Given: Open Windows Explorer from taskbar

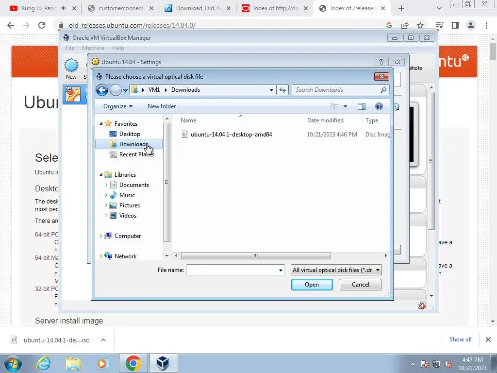Looking at the screenshot, I should coord(73,363).
